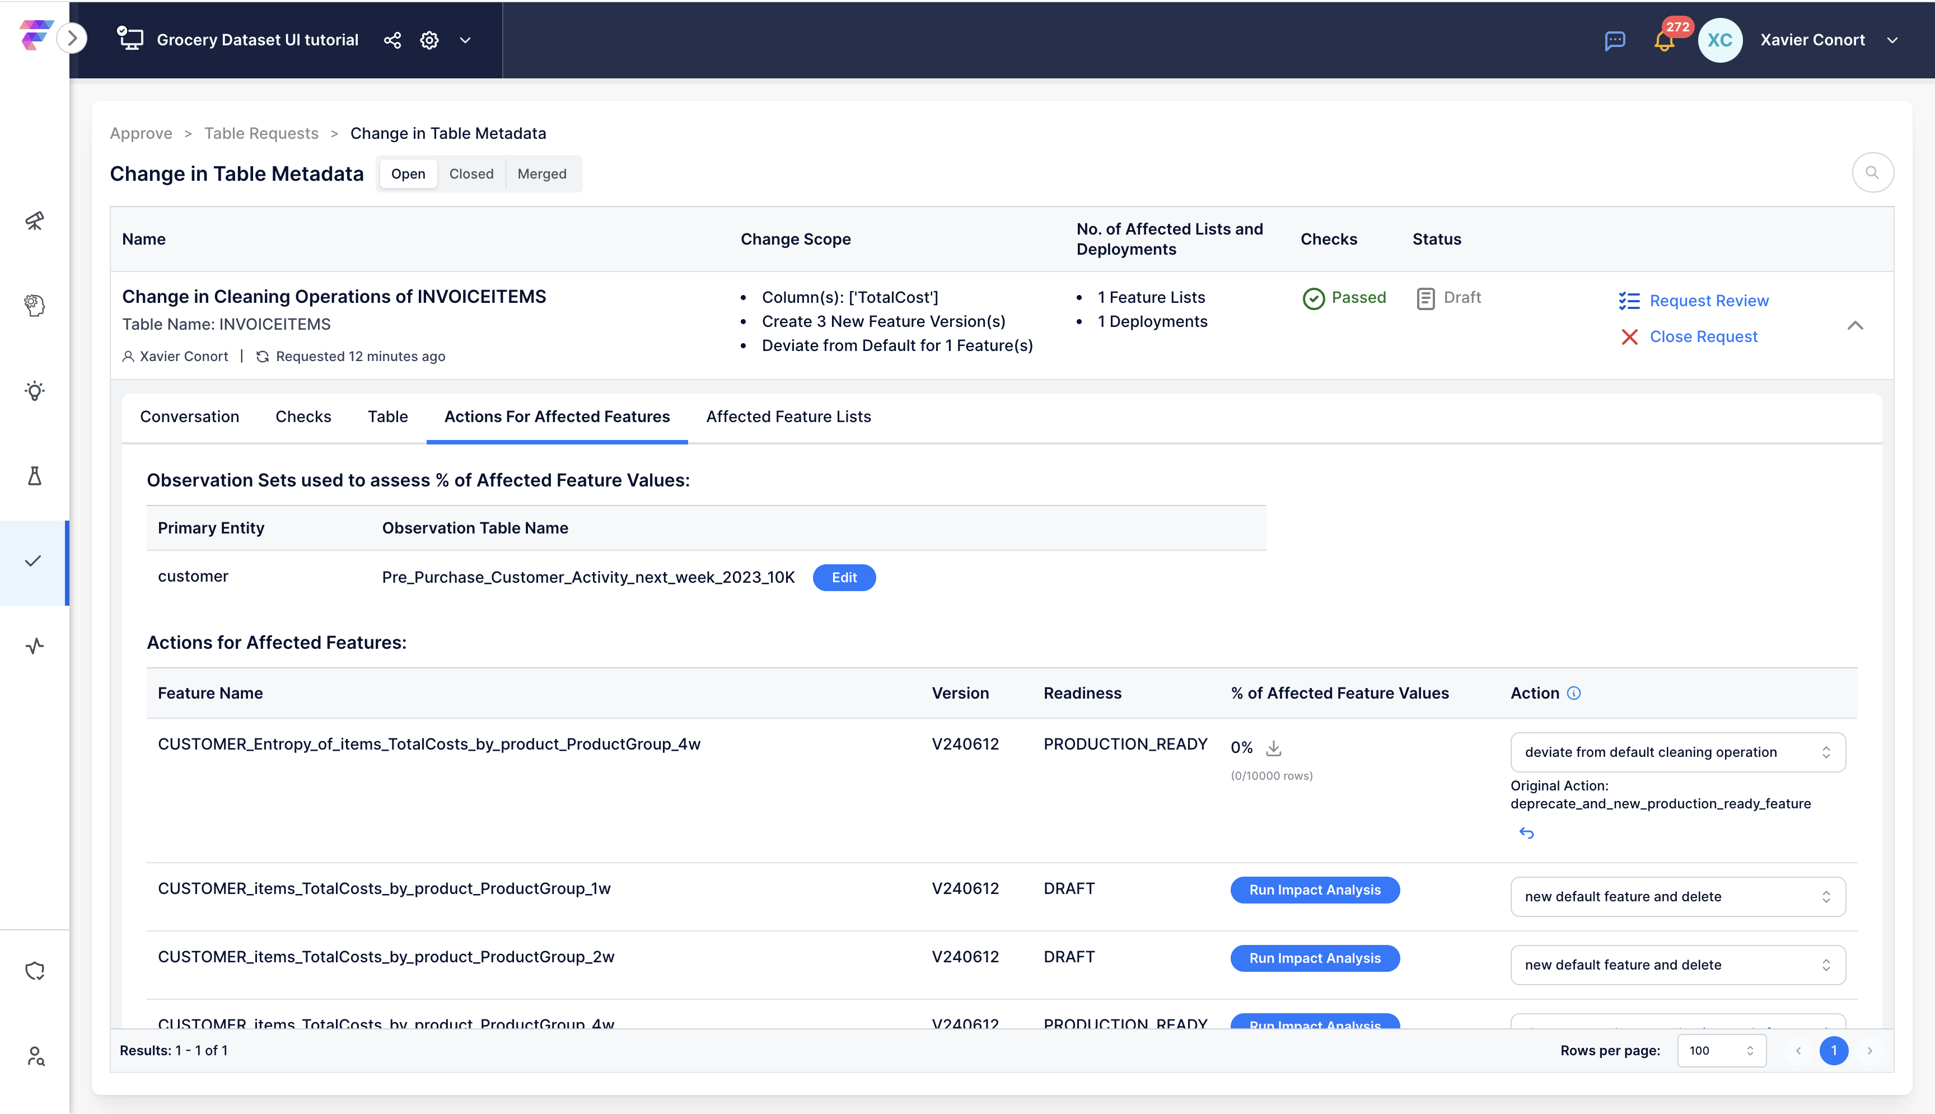Click the request review checklist icon
1935x1114 pixels.
pos(1629,302)
